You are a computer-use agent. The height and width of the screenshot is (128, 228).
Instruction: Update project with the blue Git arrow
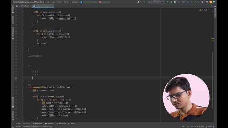click(187, 2)
